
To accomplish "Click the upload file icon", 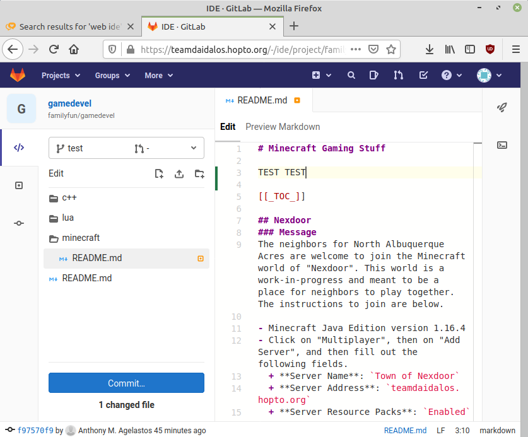I will [x=179, y=173].
